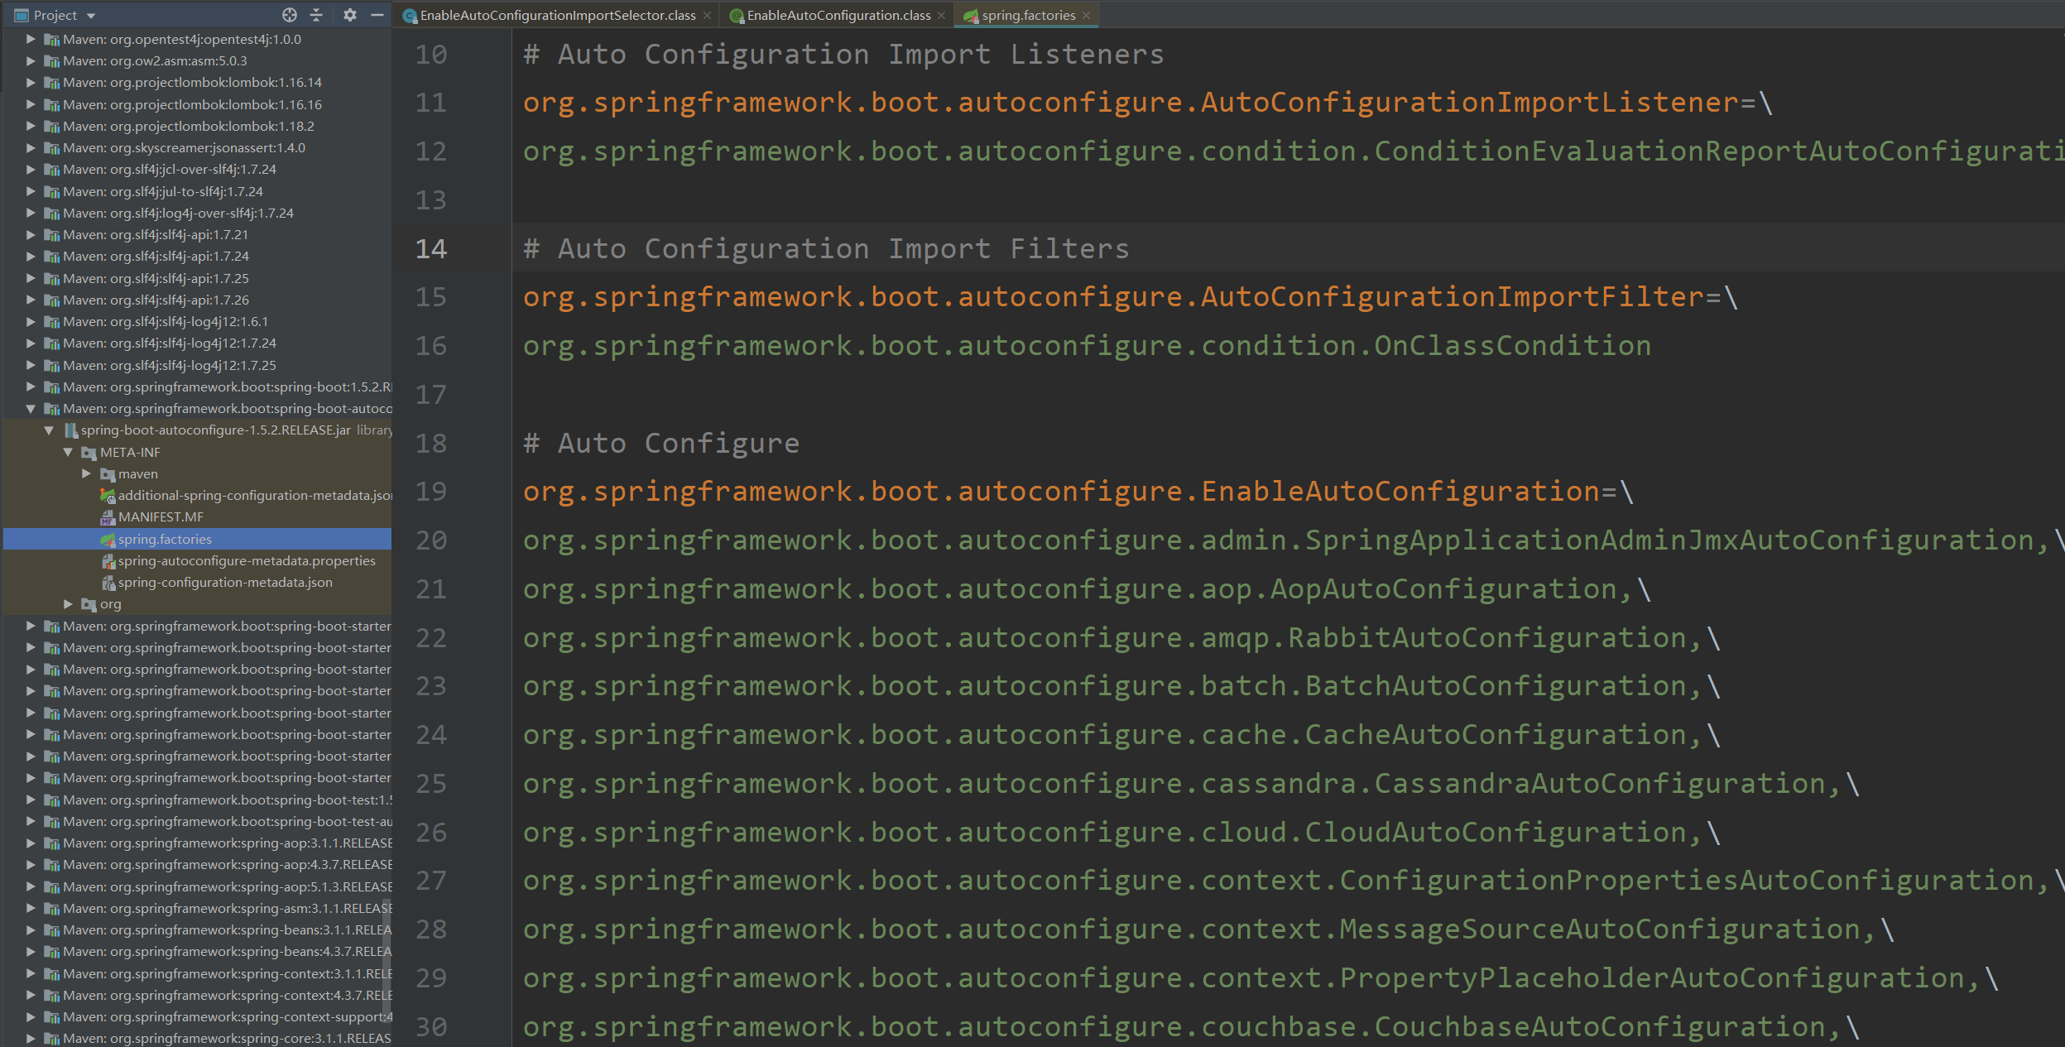Hide Project panel with minus icon
Viewport: 2065px width, 1047px height.
pyautogui.click(x=377, y=15)
